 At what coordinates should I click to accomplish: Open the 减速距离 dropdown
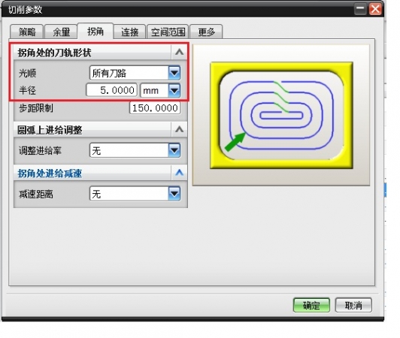tap(135, 194)
